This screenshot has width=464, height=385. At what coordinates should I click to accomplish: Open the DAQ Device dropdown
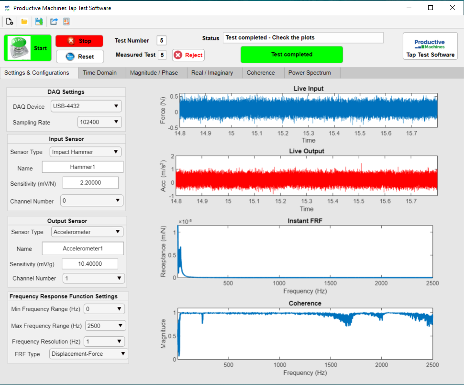coord(86,106)
